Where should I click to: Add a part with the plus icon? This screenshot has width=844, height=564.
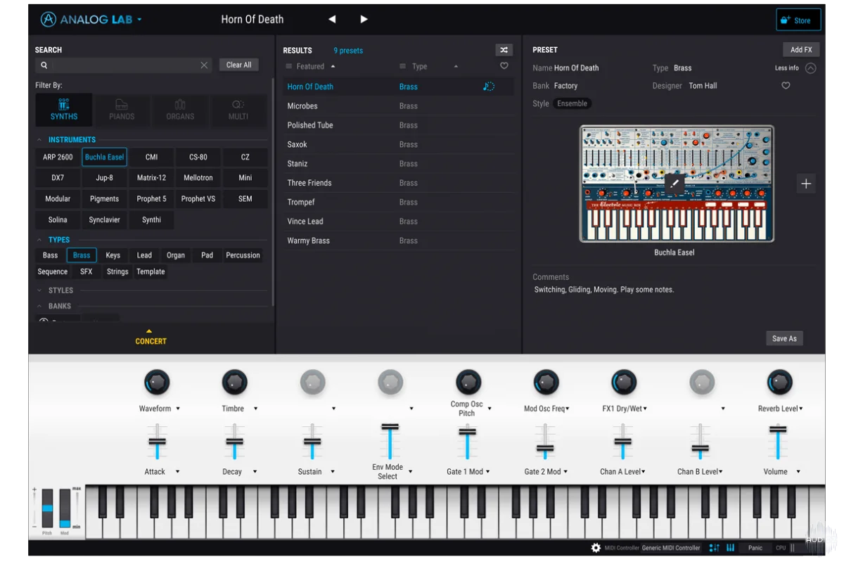806,184
